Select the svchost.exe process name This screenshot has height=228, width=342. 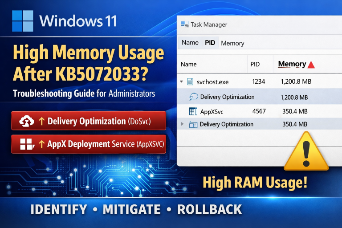click(x=212, y=82)
